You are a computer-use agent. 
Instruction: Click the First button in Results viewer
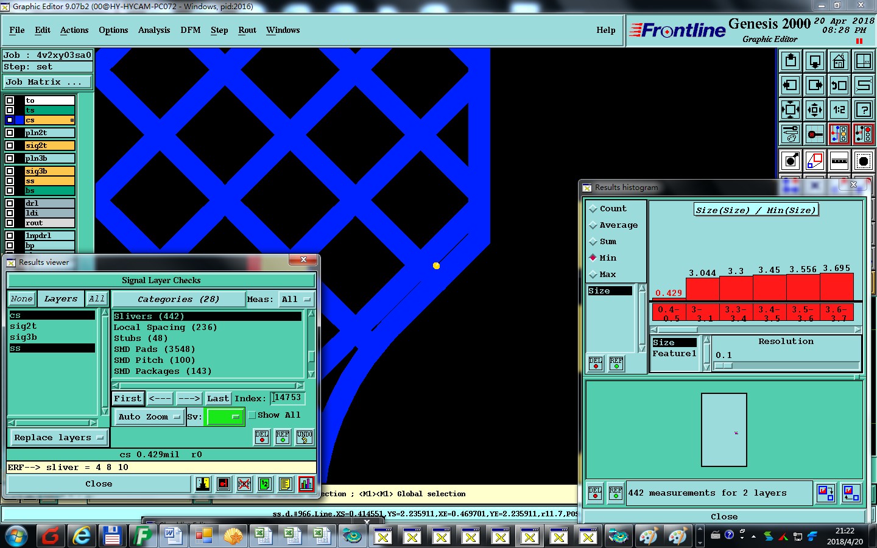coord(128,399)
